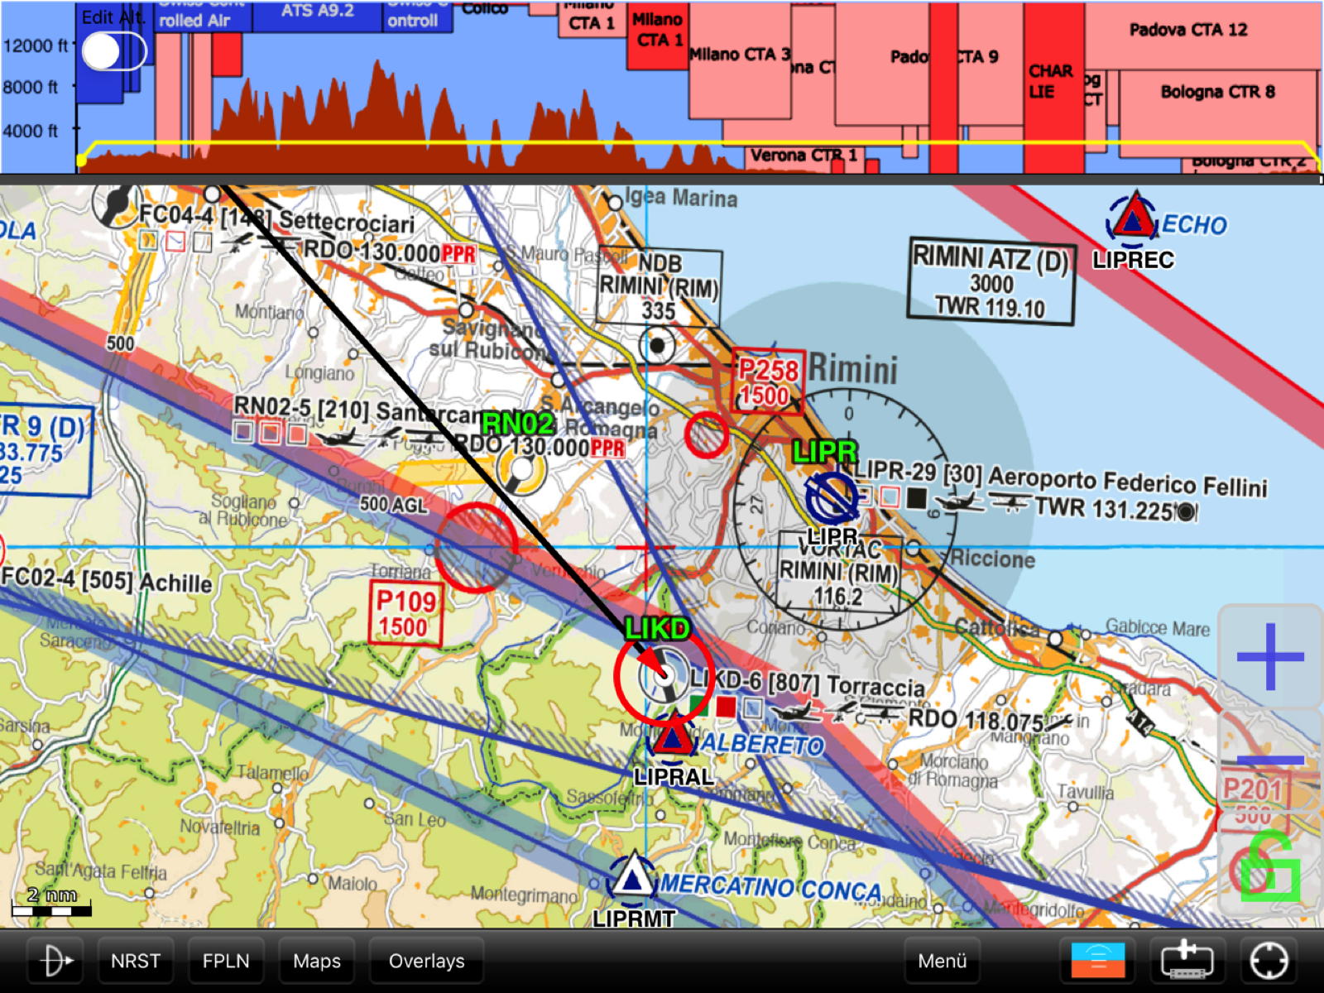Zoom in with the plus button

tap(1270, 657)
